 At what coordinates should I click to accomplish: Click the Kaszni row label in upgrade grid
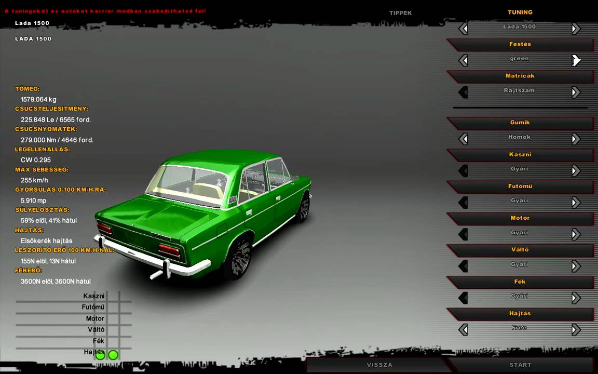94,296
